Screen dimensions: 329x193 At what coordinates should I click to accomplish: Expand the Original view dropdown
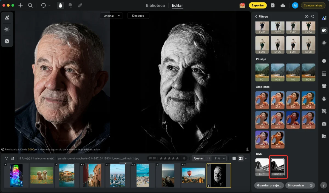pos(111,16)
